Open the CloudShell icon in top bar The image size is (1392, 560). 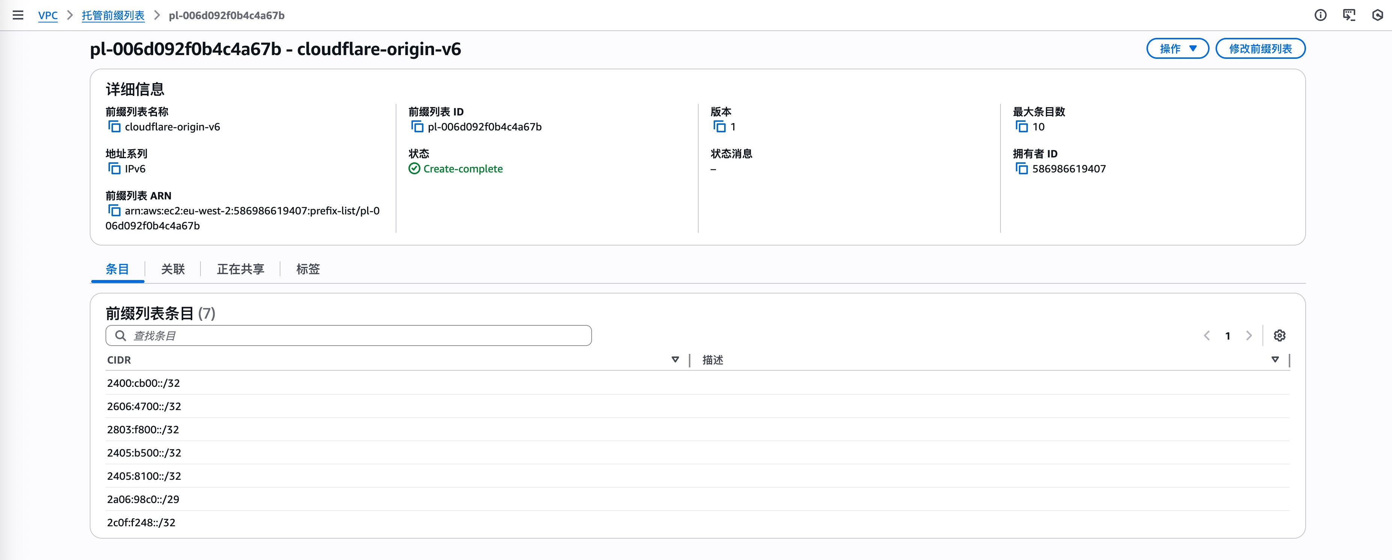pyautogui.click(x=1349, y=15)
